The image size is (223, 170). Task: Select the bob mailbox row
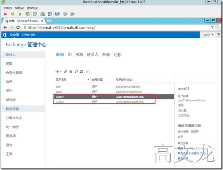(114, 87)
